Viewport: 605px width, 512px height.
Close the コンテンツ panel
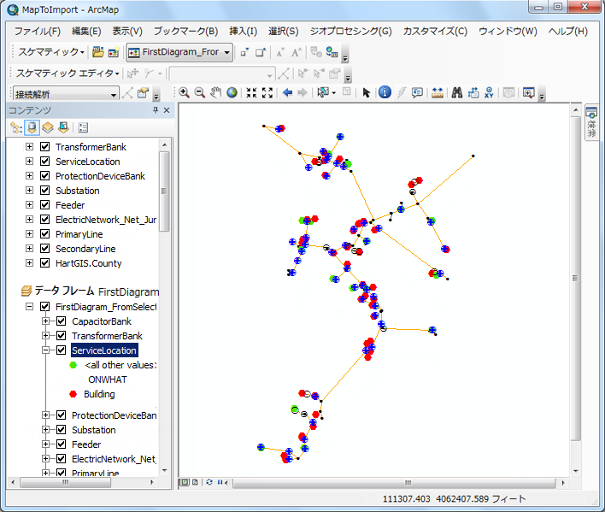tap(167, 110)
